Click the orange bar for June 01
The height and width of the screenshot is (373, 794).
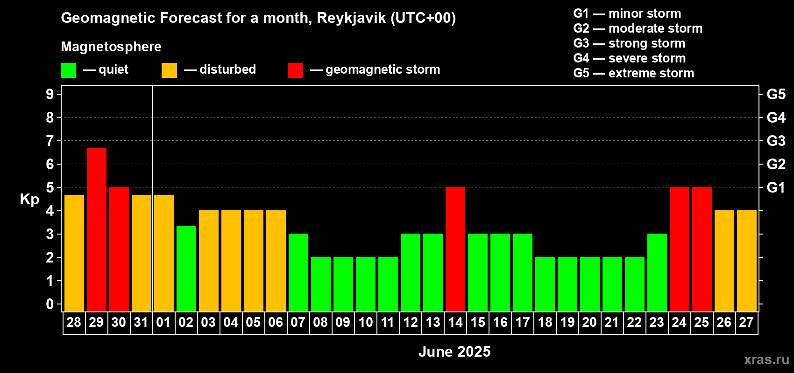pyautogui.click(x=164, y=253)
